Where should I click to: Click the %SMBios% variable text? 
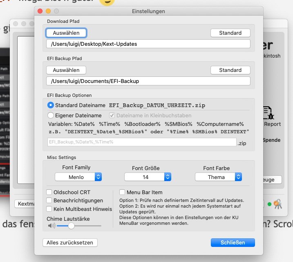(x=179, y=124)
